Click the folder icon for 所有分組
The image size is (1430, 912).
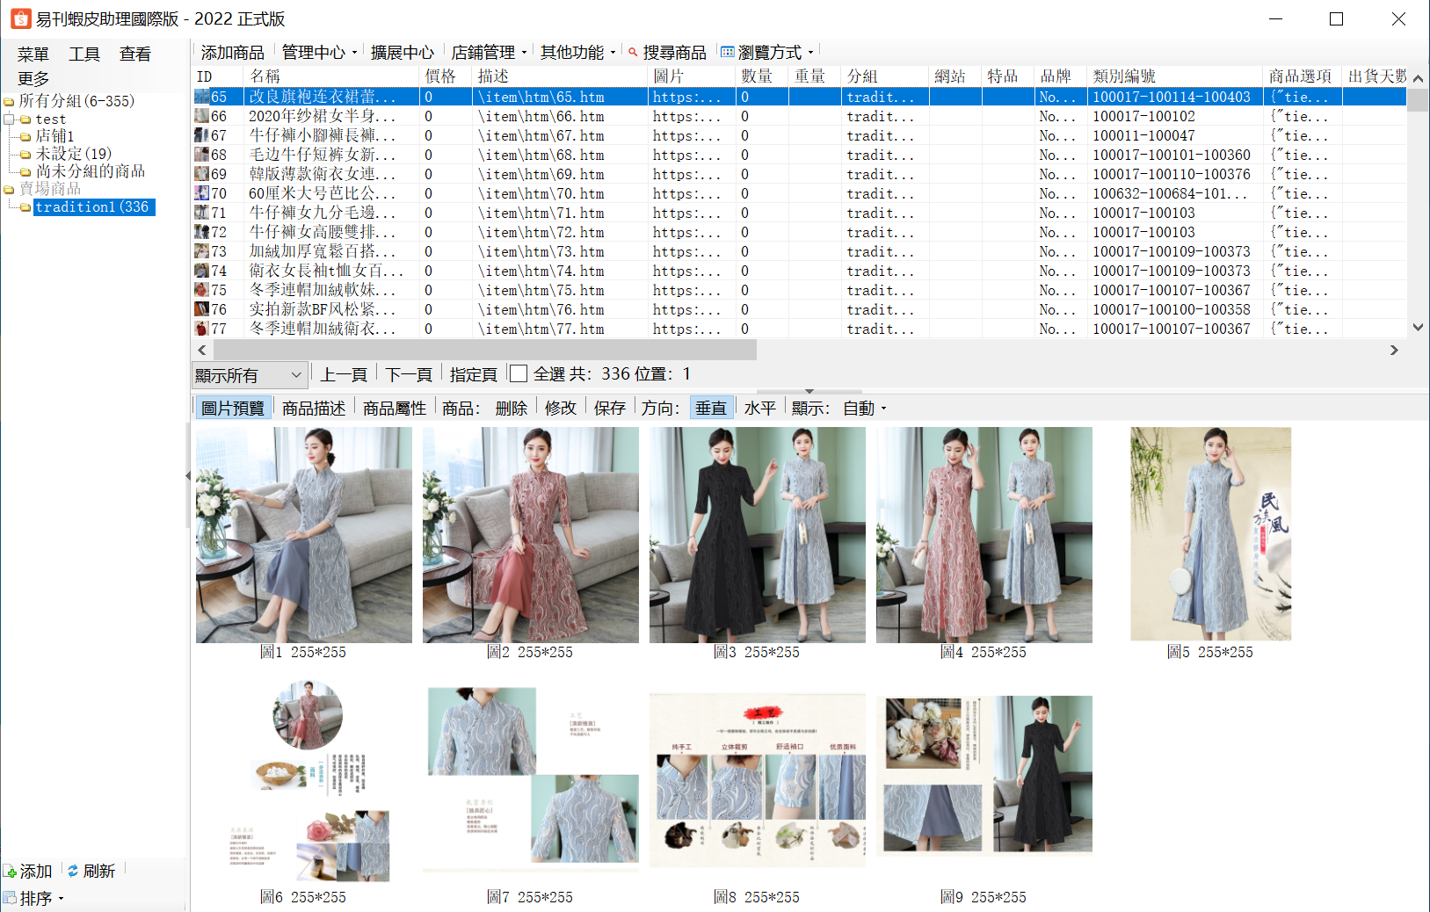pyautogui.click(x=10, y=102)
